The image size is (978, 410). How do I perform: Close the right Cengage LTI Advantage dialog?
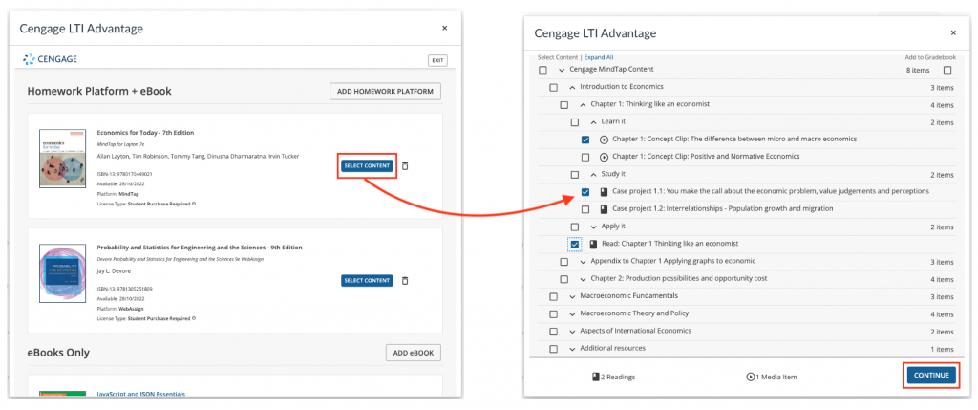[x=953, y=33]
